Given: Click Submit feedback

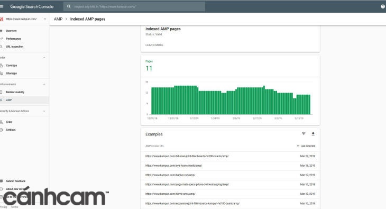Looking at the screenshot, I should pos(16,181).
